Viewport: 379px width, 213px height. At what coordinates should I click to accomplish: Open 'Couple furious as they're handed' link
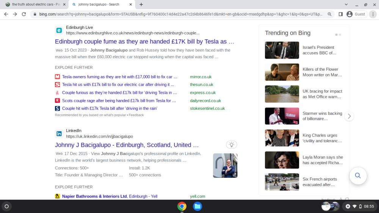(x=119, y=93)
